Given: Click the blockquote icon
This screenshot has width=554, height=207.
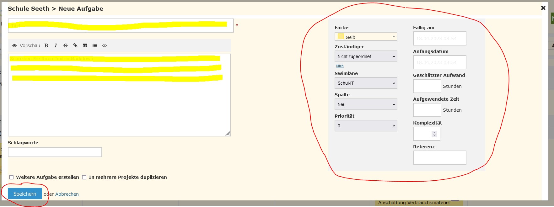Looking at the screenshot, I should tap(85, 45).
